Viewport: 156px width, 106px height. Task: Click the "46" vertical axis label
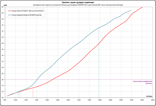point(3,49)
